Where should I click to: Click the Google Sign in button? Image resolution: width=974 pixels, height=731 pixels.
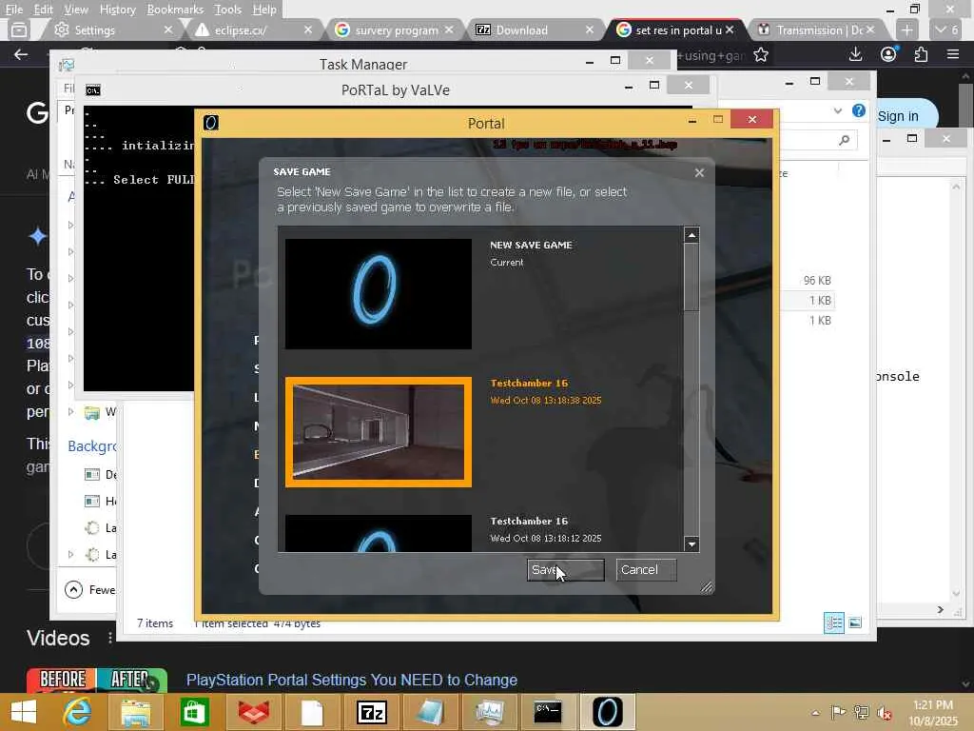[x=898, y=116]
